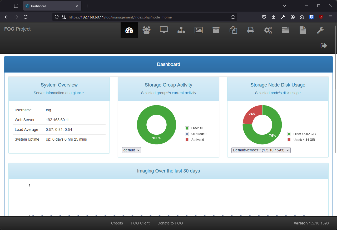Open the Reports document icon
This screenshot has width=337, height=230.
pyautogui.click(x=303, y=30)
